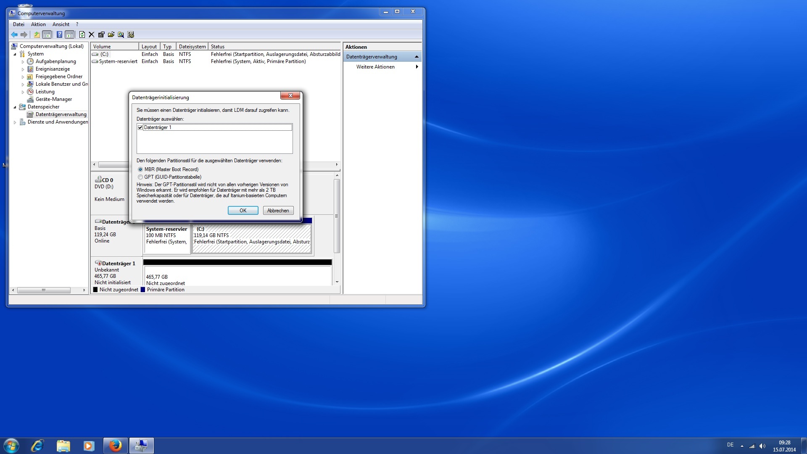Expand Dienste und Anwendungen node
Screen dimensions: 807x454
(15, 122)
